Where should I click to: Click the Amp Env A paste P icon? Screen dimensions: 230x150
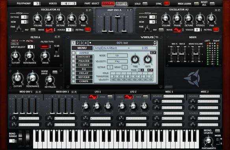click(x=130, y=10)
